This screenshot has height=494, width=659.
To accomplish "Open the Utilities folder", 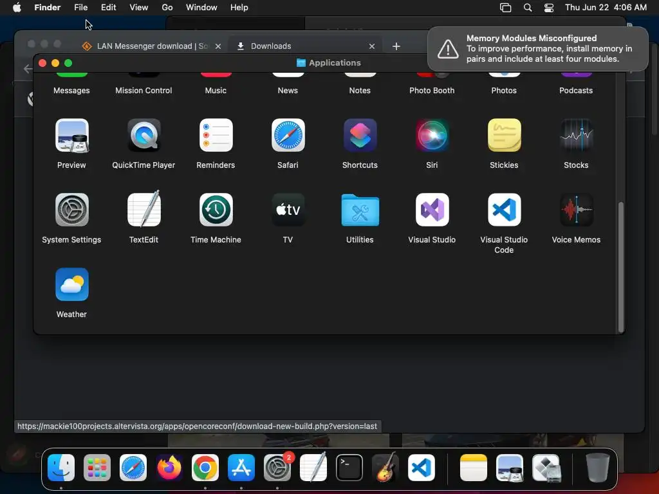I will point(360,210).
